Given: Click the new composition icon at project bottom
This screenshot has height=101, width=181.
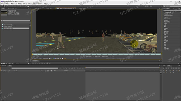Looking at the screenshot, I should pos(6,63).
